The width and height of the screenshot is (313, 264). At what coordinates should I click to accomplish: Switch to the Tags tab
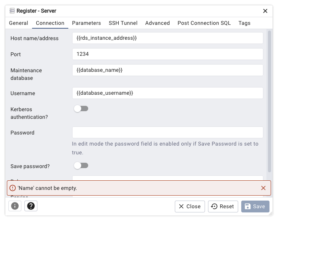coord(244,23)
